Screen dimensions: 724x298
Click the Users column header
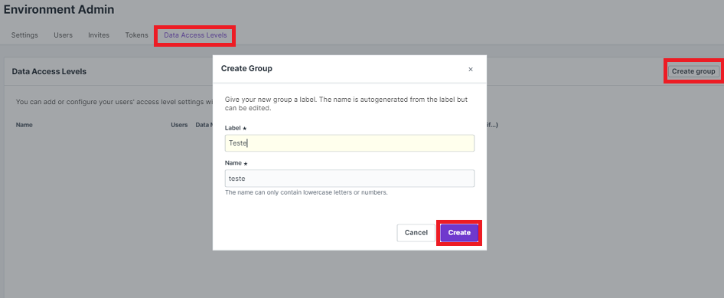pyautogui.click(x=179, y=125)
